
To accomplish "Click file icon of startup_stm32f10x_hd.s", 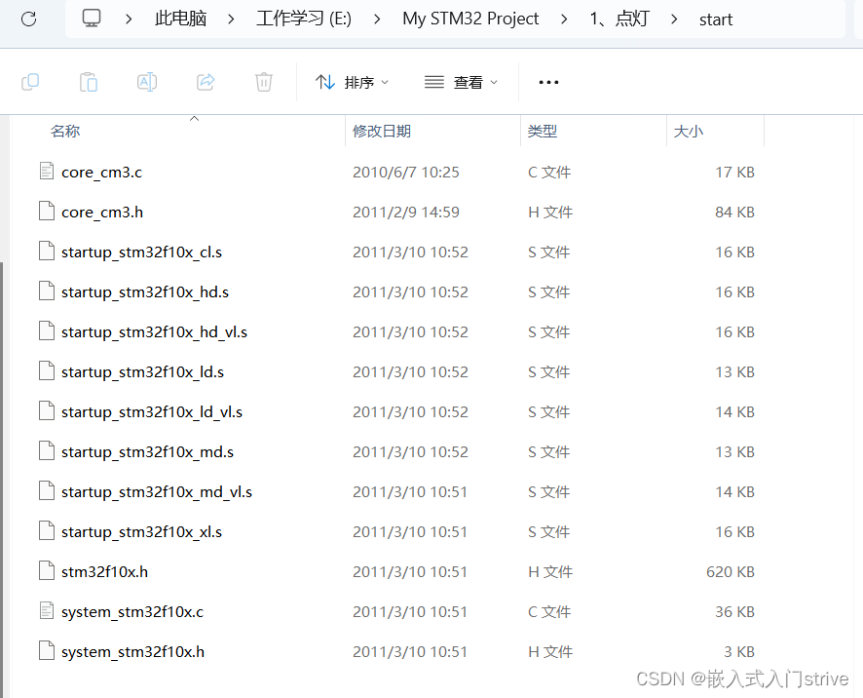I will [x=47, y=291].
